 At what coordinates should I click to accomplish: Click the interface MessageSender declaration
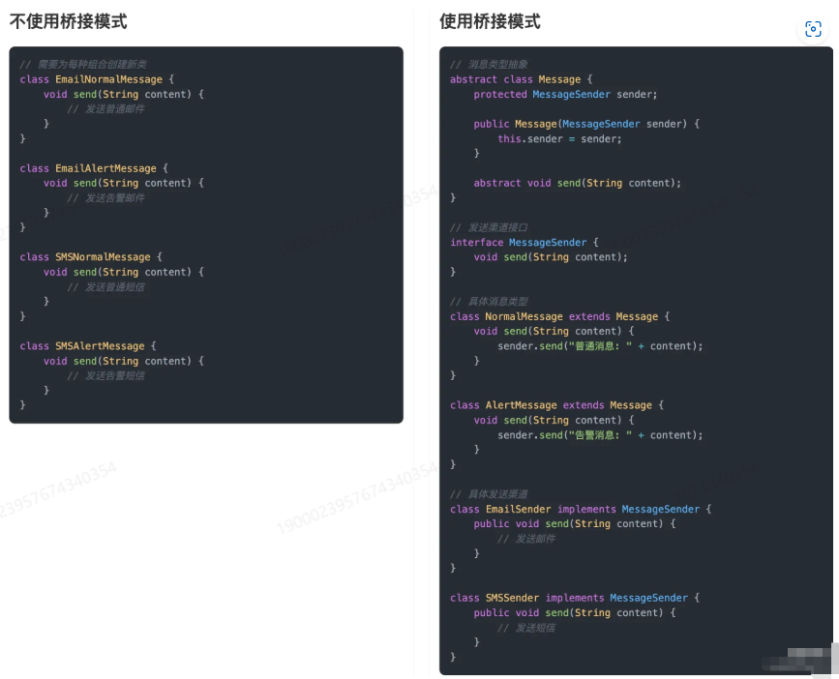click(x=524, y=243)
